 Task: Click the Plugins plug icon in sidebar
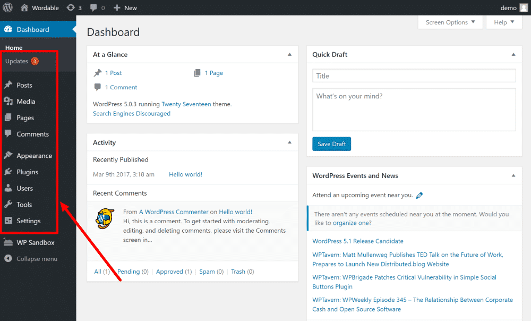8,172
